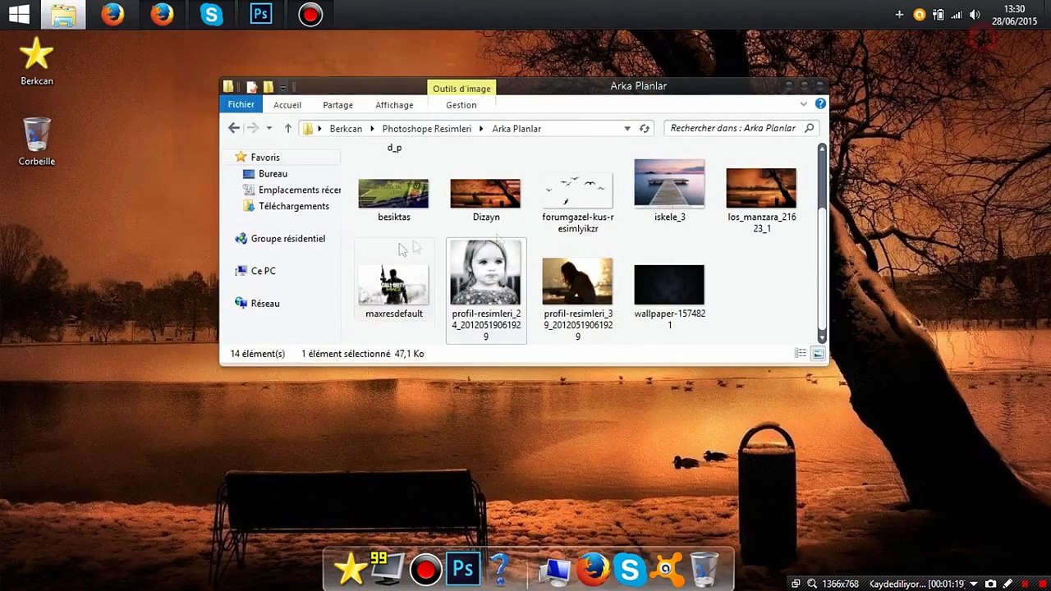The image size is (1051, 591).
Task: Click the Explorer refresh icon
Action: pos(645,129)
